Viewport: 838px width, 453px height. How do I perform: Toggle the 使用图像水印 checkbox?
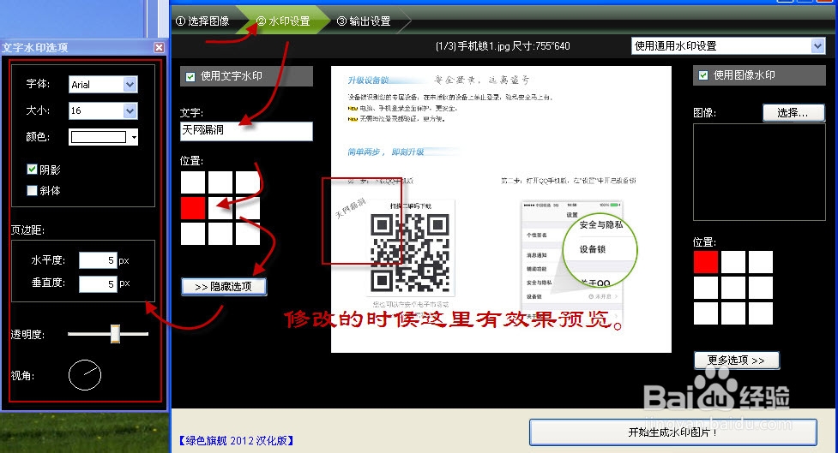(703, 75)
